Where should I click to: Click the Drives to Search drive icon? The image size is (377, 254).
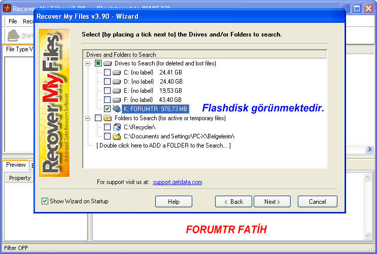(x=108, y=63)
